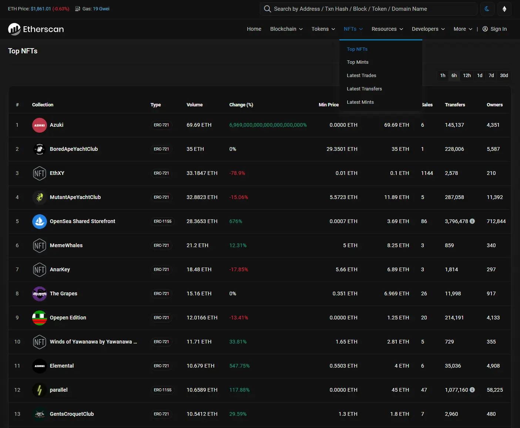
Task: Click the gas pump icon
Action: 78,9
